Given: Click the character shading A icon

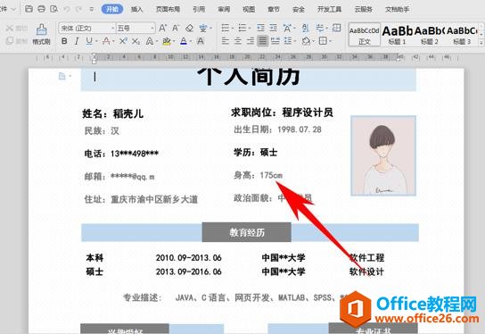Looking at the screenshot, I should [x=201, y=41].
